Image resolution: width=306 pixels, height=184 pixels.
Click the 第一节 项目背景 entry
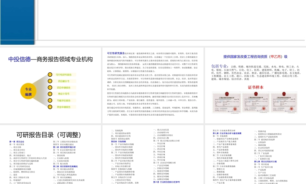tap(17, 144)
